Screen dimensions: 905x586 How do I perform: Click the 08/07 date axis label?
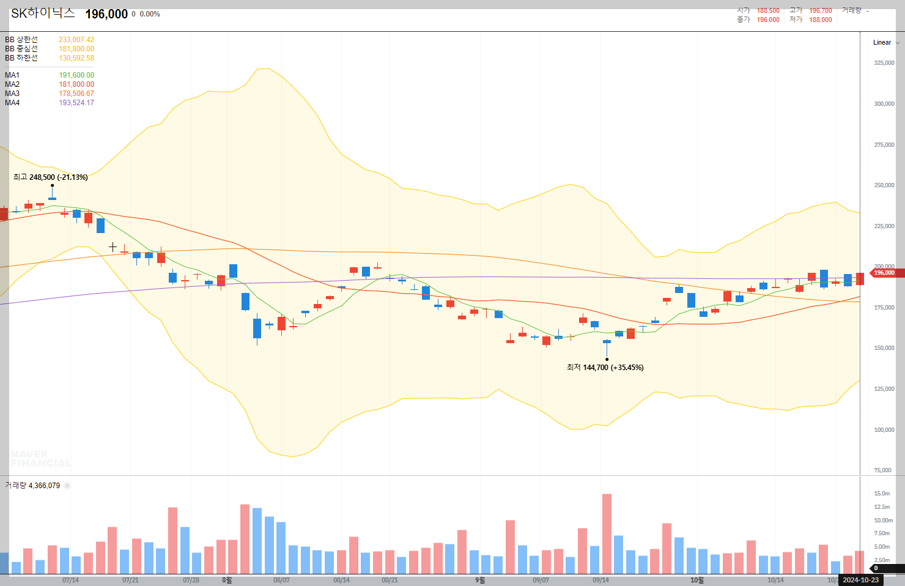[x=281, y=580]
